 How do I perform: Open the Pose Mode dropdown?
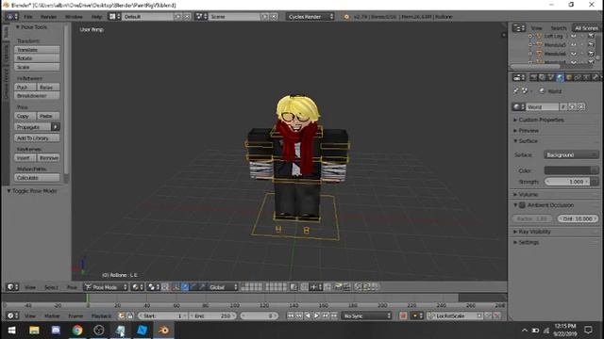coord(106,287)
